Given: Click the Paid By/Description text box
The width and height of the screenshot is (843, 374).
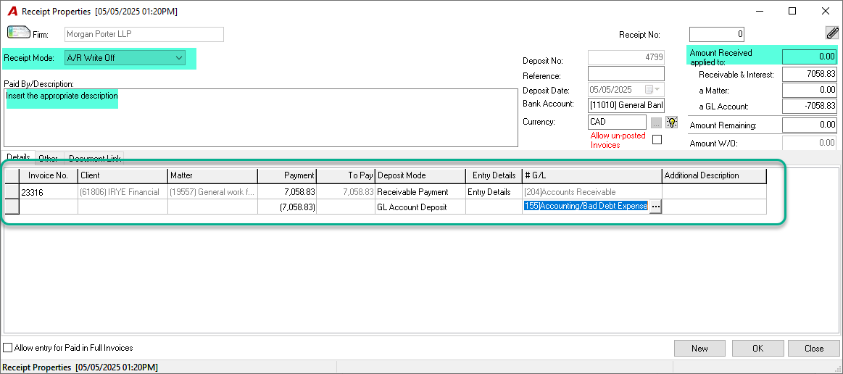Looking at the screenshot, I should pyautogui.click(x=261, y=117).
